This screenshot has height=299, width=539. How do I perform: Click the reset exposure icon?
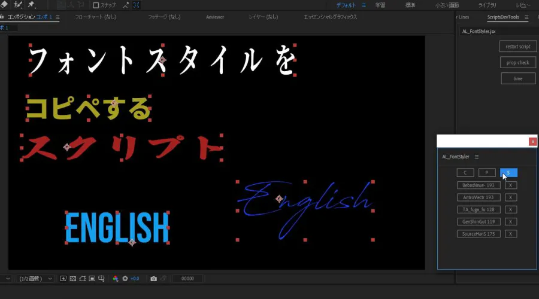click(x=125, y=279)
